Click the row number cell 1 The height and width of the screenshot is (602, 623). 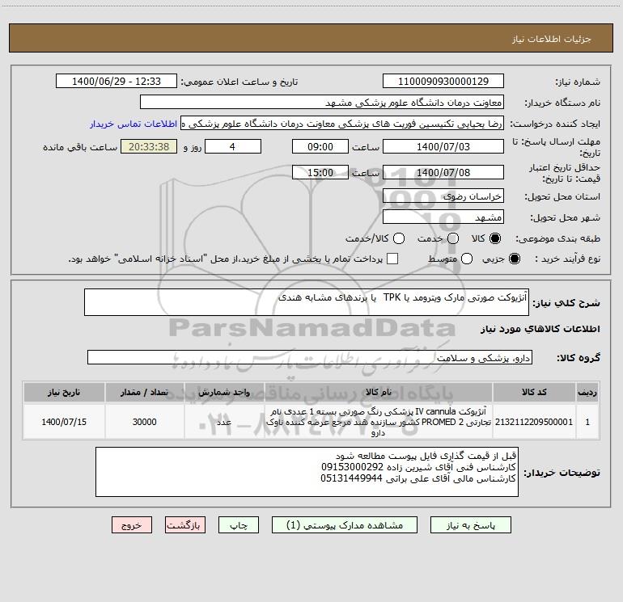[587, 422]
